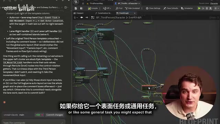
Task: Click the Eject button after Stop
Action: click(211, 8)
